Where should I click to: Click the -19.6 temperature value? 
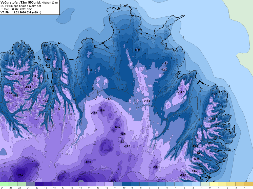[x=122, y=134]
